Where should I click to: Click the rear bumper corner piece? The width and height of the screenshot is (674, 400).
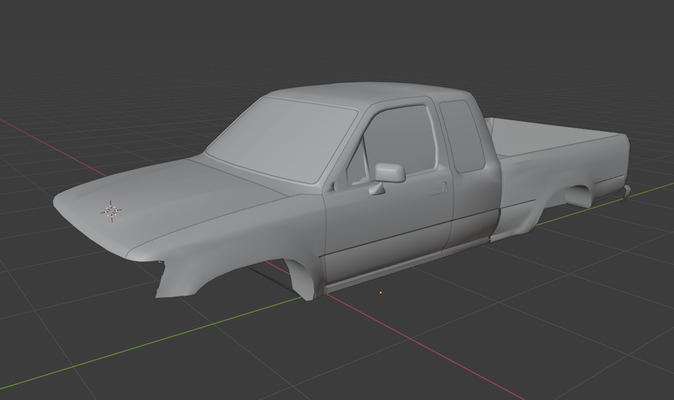(626, 192)
